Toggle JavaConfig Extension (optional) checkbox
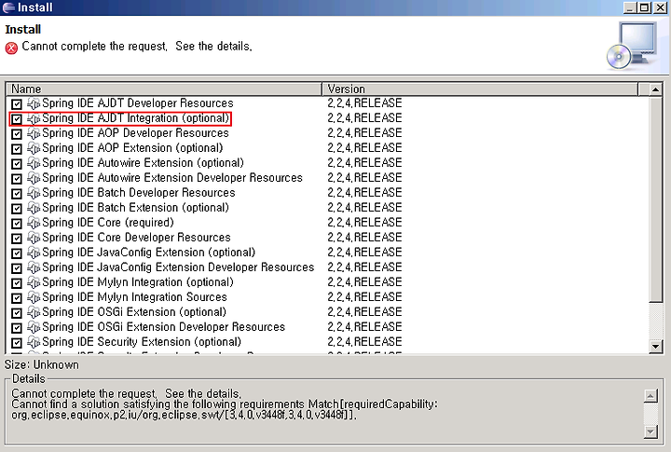The height and width of the screenshot is (452, 671). pyautogui.click(x=17, y=253)
